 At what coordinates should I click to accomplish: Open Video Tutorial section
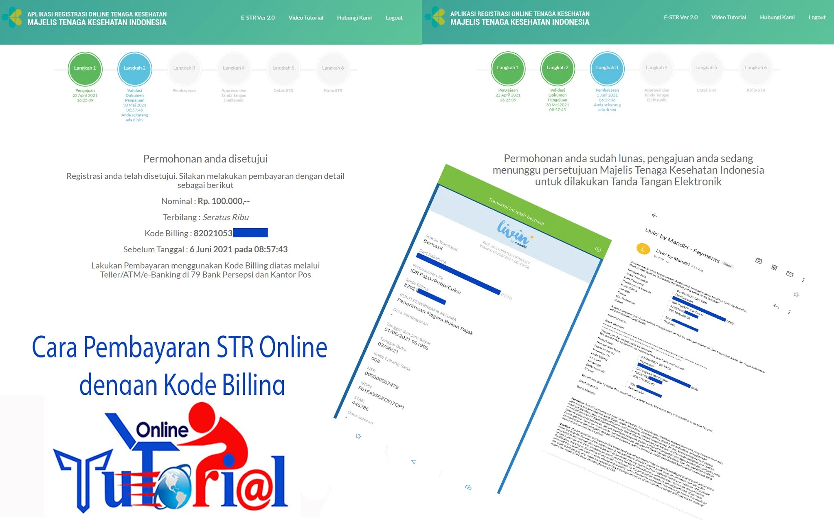(x=306, y=16)
